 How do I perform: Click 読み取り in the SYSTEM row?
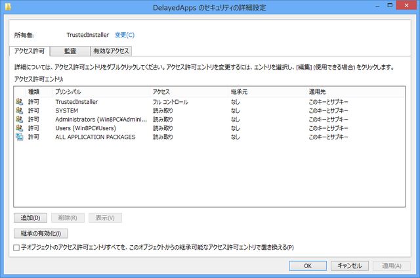(x=163, y=110)
